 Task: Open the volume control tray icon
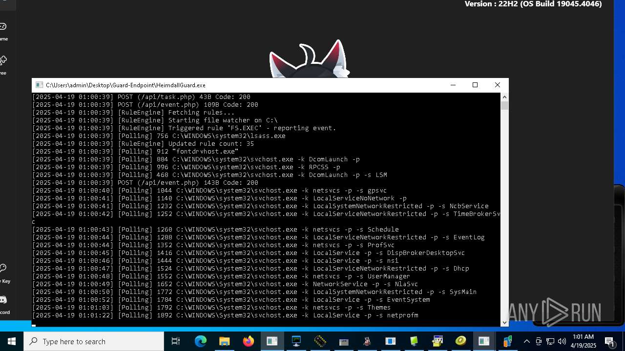coord(562,341)
